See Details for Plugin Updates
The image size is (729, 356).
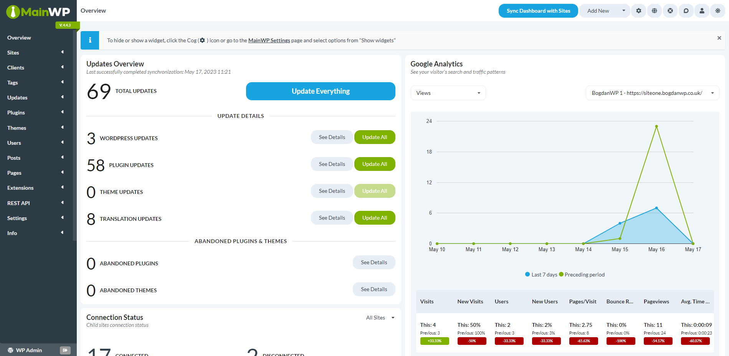coord(332,164)
